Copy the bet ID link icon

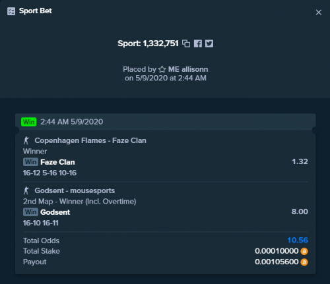186,43
